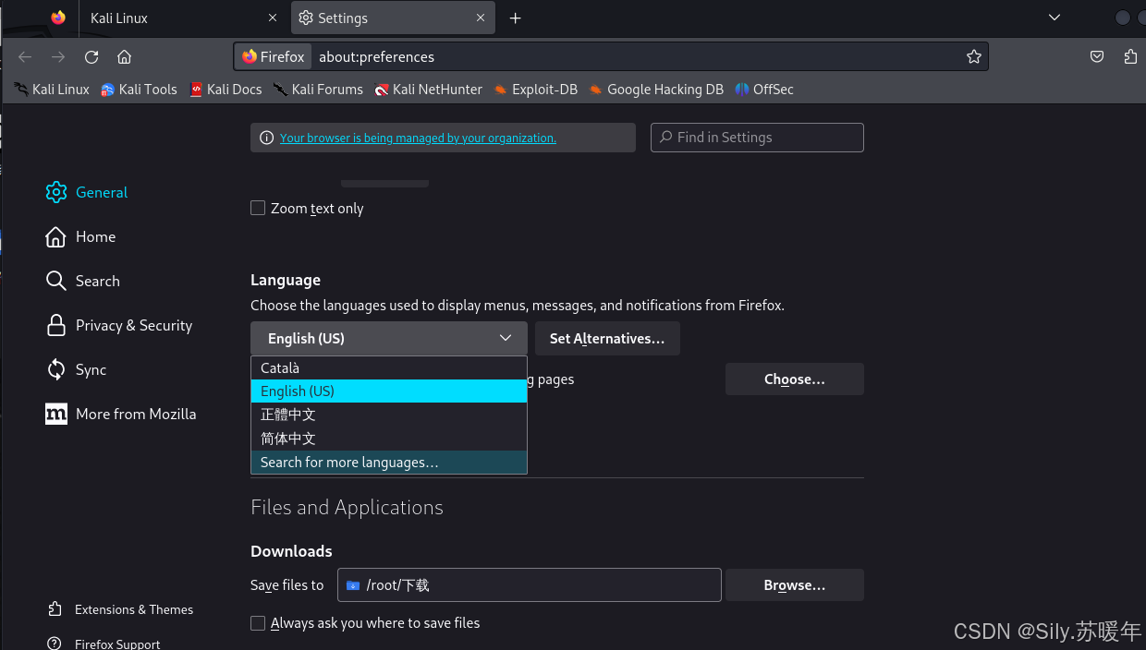
Task: Open OffSec bookmark
Action: 764,90
